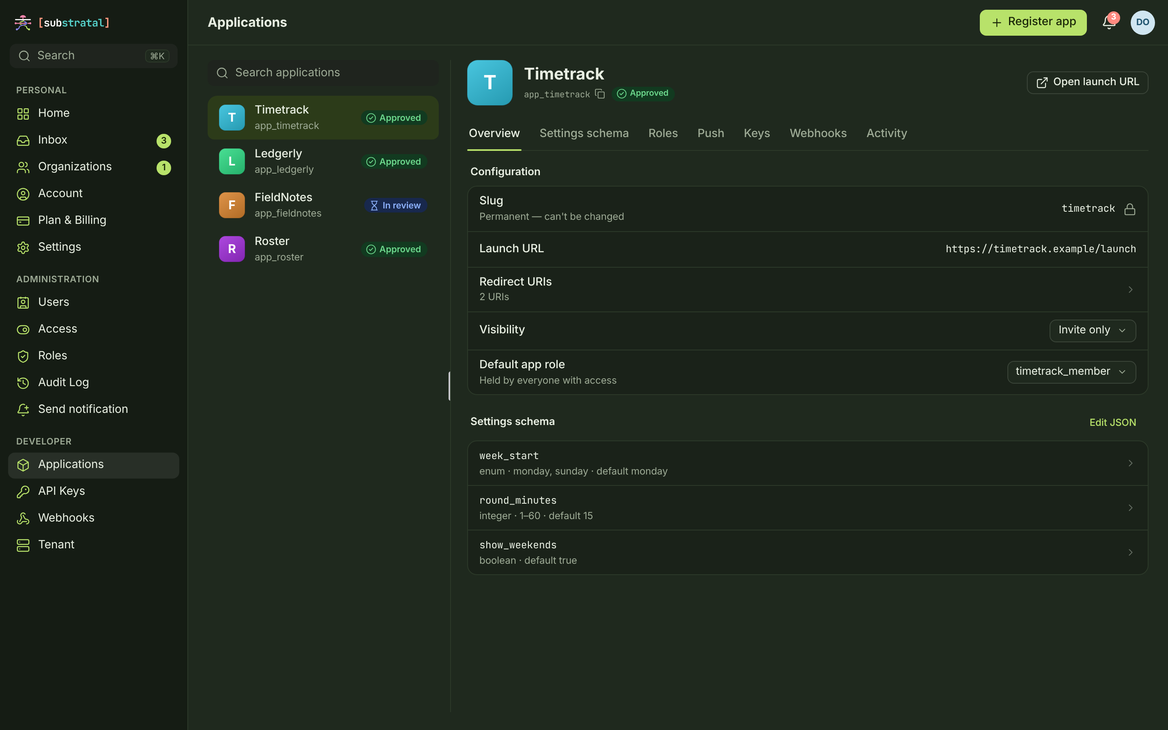Click the Edit JSON link

pyautogui.click(x=1112, y=423)
